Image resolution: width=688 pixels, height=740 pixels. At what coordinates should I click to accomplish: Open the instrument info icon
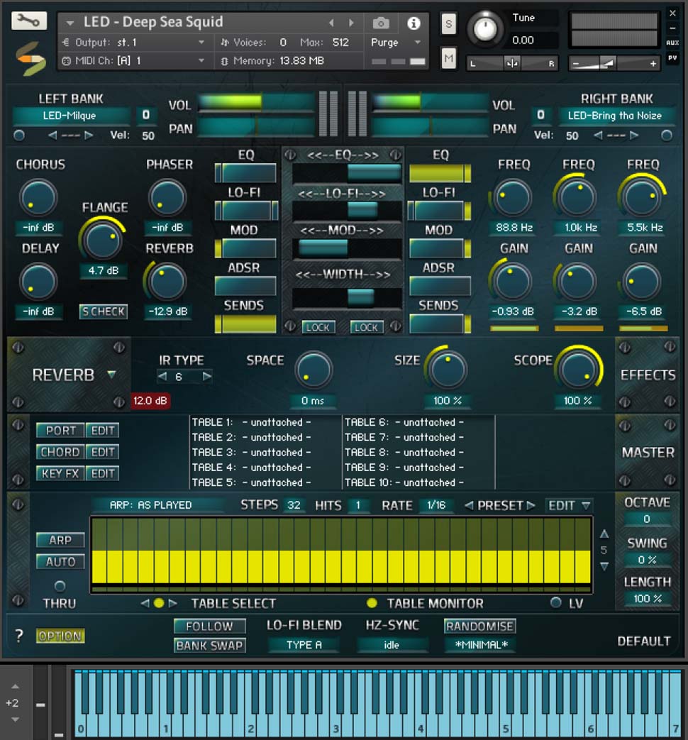(414, 23)
